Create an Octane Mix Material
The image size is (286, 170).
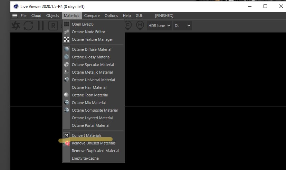94,103
